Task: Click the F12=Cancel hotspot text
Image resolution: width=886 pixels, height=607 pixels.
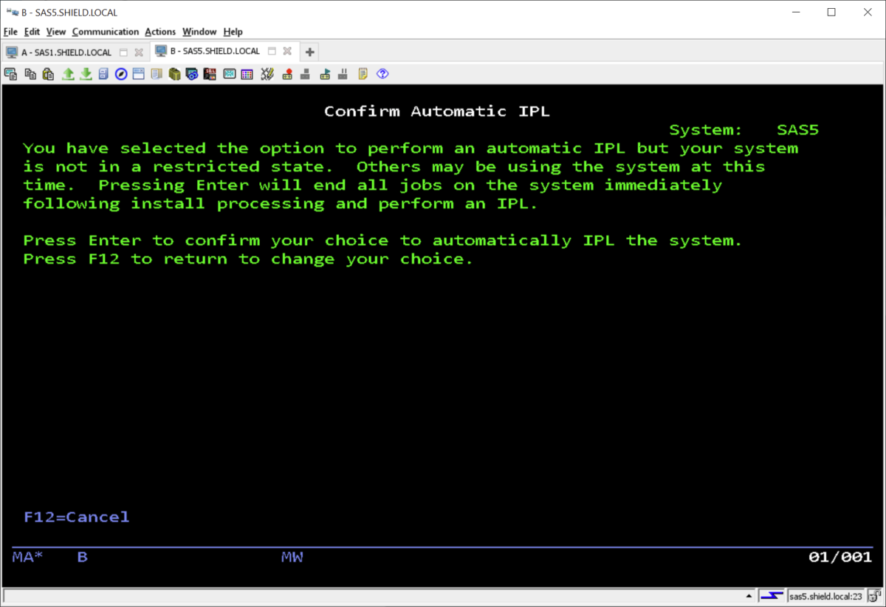Action: pos(76,516)
